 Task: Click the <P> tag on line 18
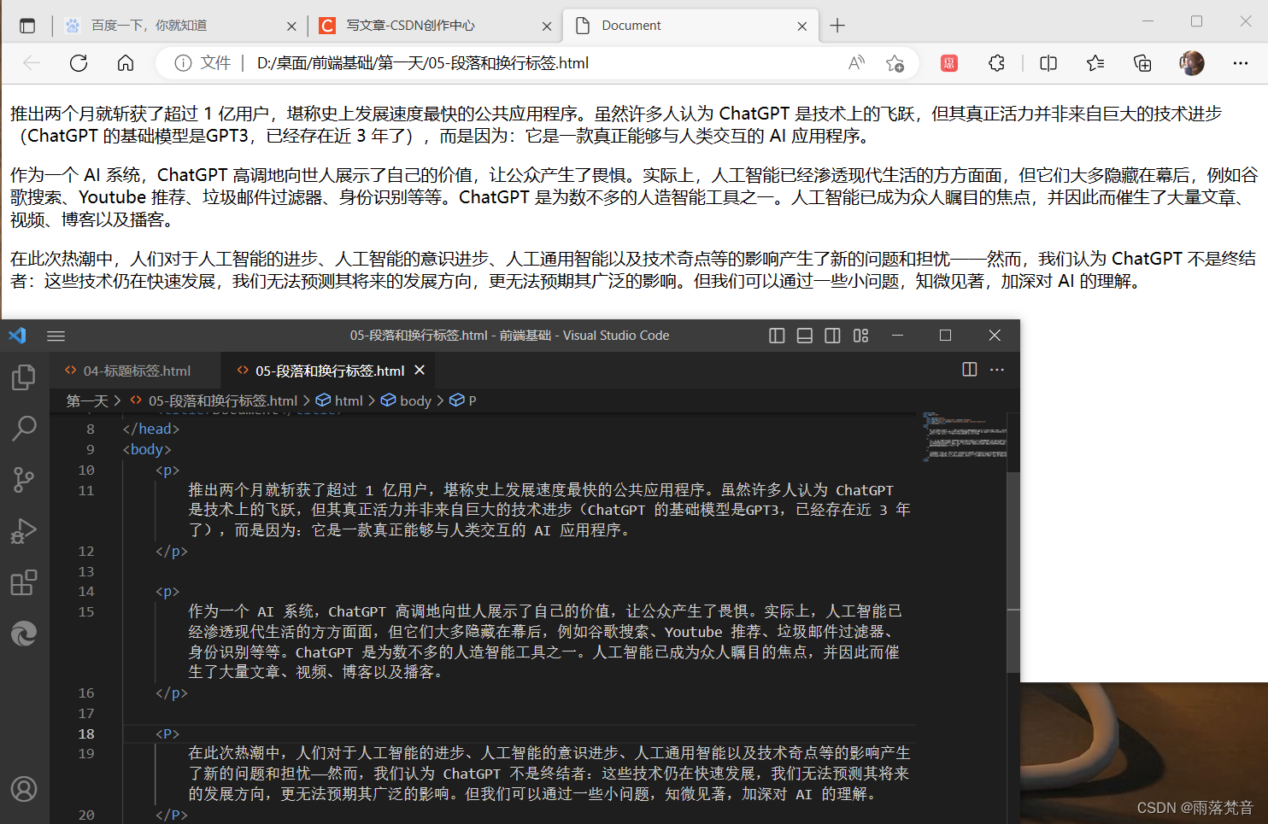point(167,733)
